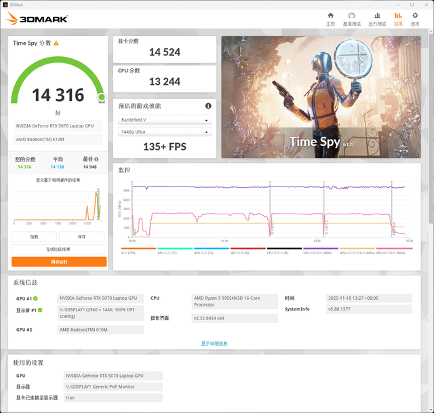Click the vertical scrollbar on the right edge
The width and height of the screenshot is (434, 413).
click(431, 127)
